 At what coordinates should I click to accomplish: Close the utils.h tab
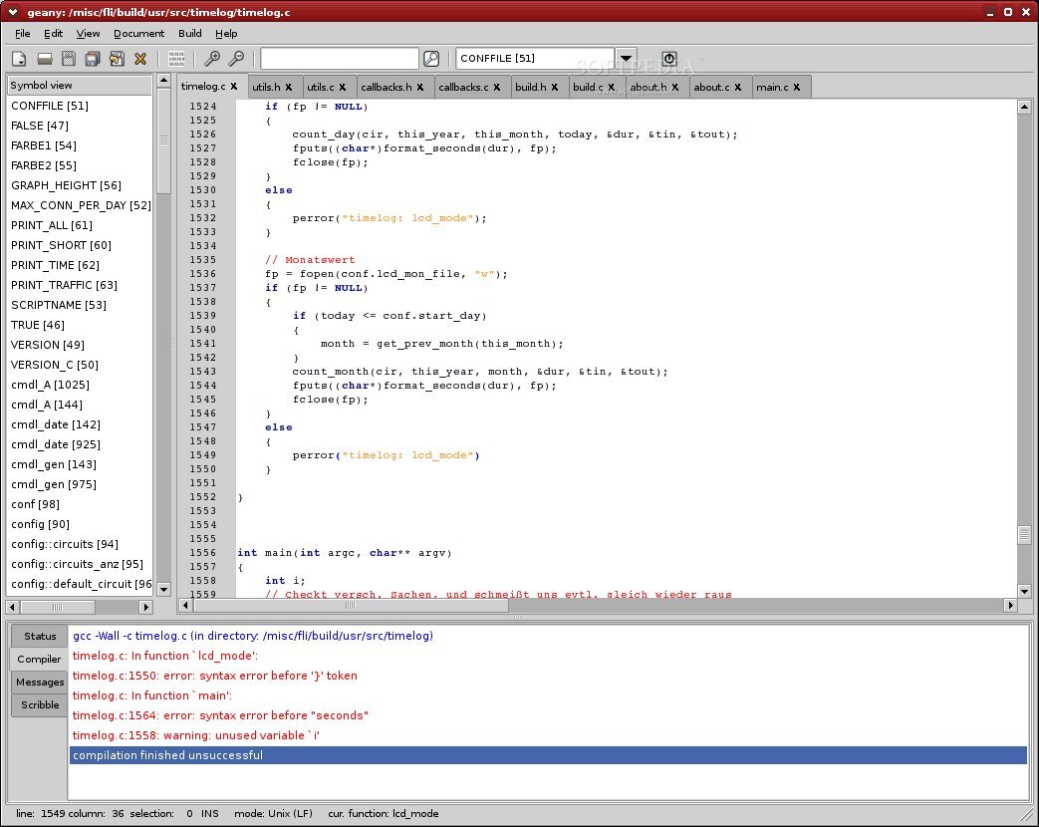pyautogui.click(x=289, y=87)
